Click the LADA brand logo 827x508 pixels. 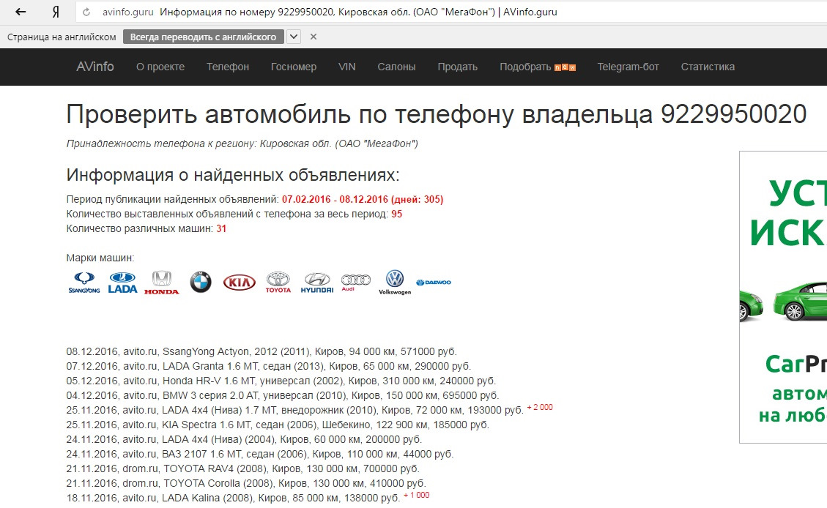122,283
